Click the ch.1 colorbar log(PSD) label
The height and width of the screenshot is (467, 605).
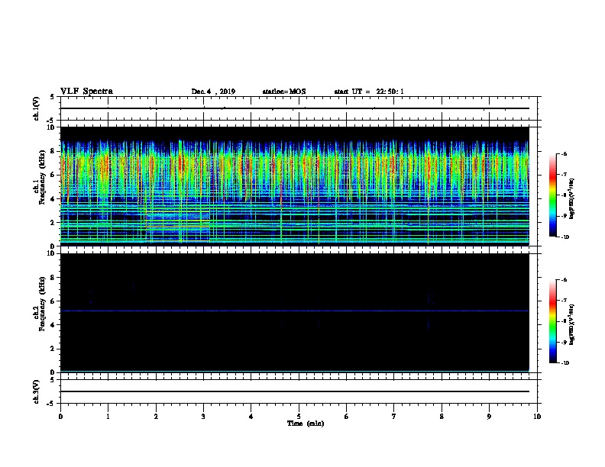tap(572, 199)
